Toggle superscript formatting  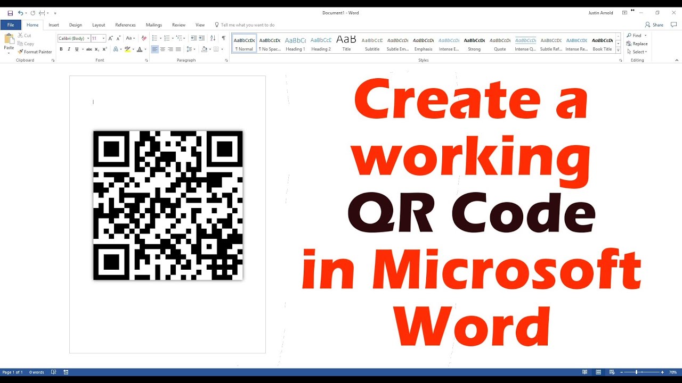tap(104, 49)
